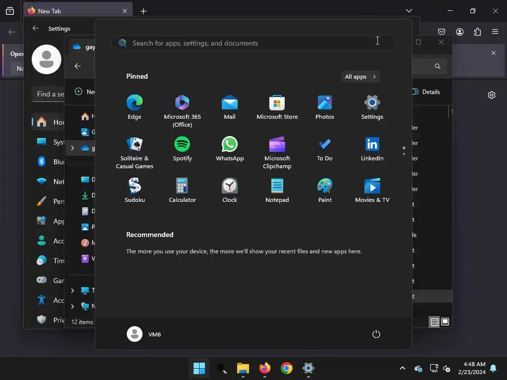The width and height of the screenshot is (507, 380).
Task: Launch Solitaire & Casual Games
Action: 135,153
